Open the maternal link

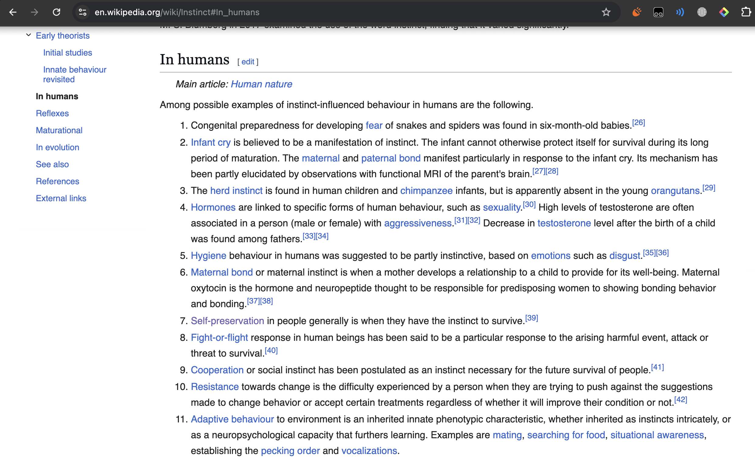click(320, 158)
